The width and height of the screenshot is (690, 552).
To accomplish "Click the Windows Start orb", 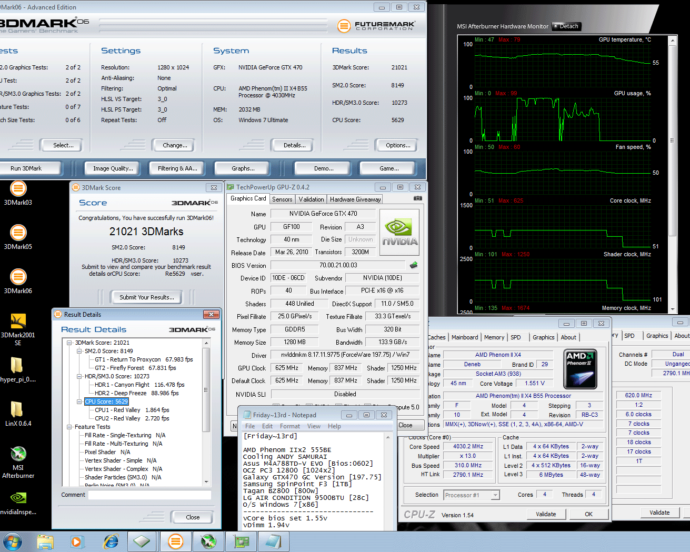I will (13, 541).
